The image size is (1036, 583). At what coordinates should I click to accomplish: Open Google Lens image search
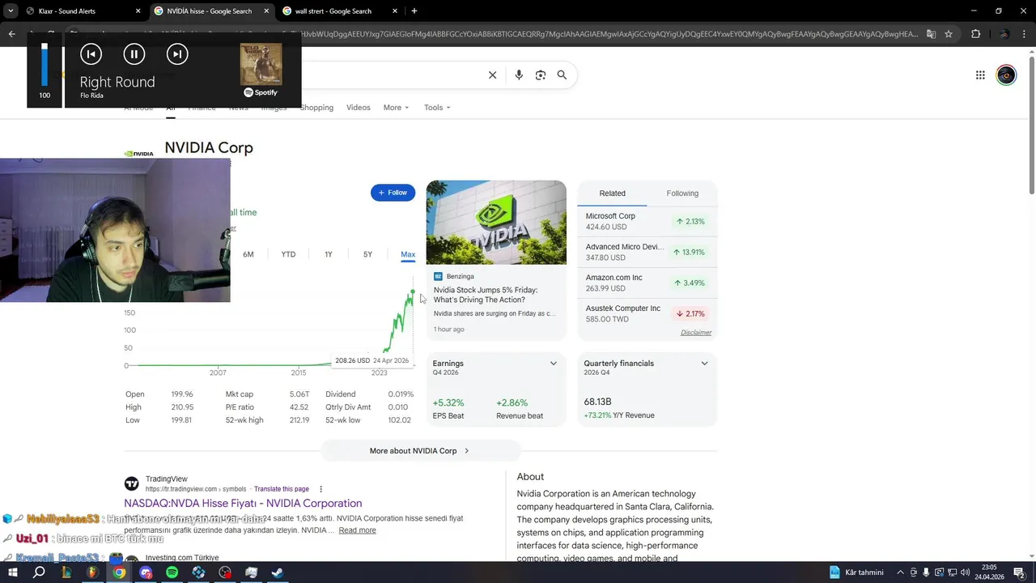540,75
